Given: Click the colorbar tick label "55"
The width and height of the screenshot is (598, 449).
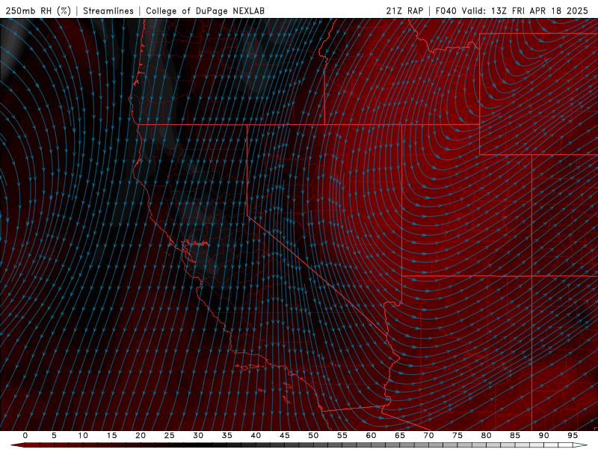Looking at the screenshot, I should tap(342, 436).
